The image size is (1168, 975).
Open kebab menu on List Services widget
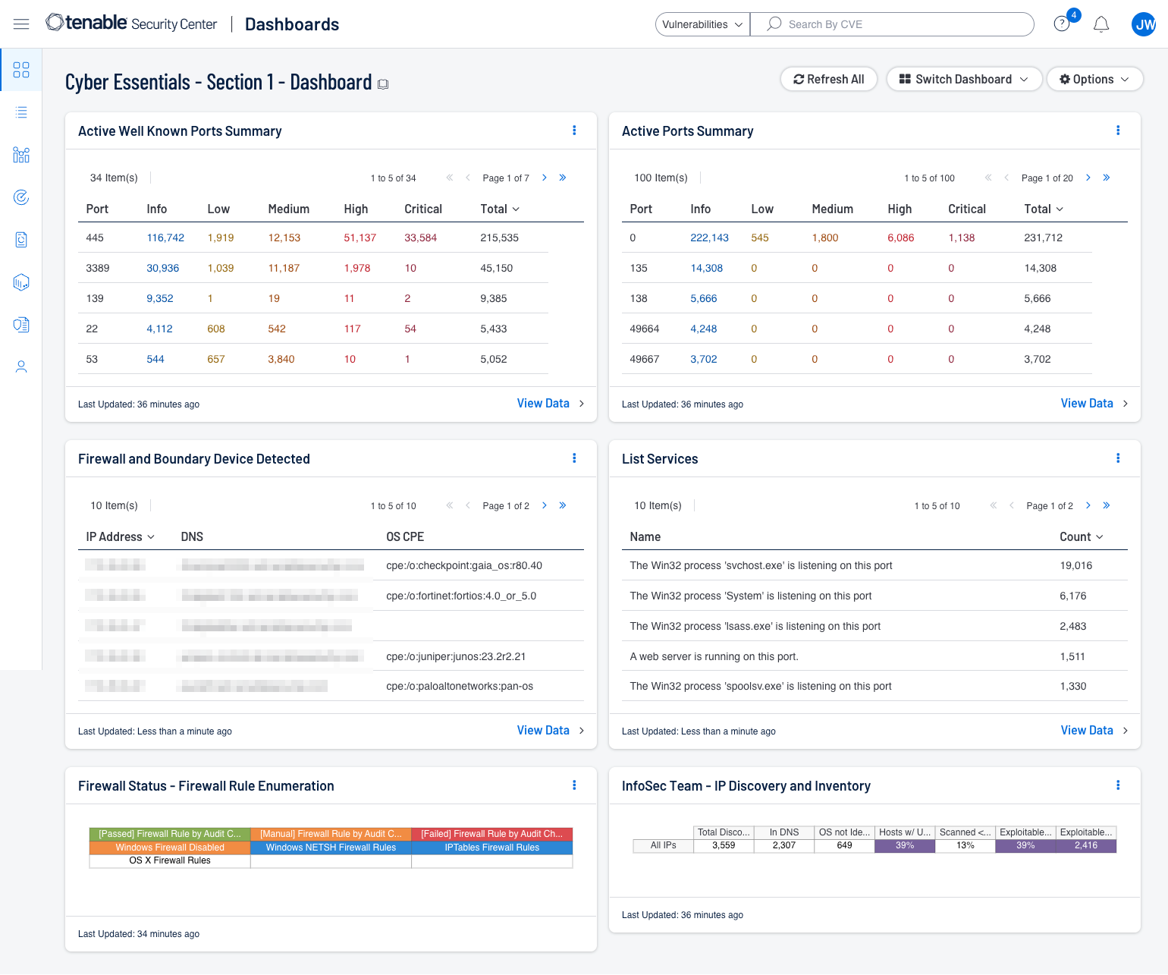click(1117, 458)
